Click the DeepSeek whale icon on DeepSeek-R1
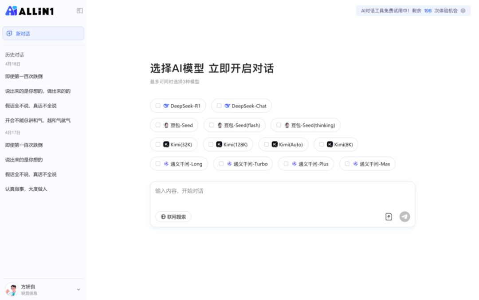Viewport: 479px width, 300px height. coord(165,106)
